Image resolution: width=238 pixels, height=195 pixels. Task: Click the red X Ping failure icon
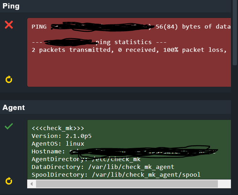click(x=9, y=25)
